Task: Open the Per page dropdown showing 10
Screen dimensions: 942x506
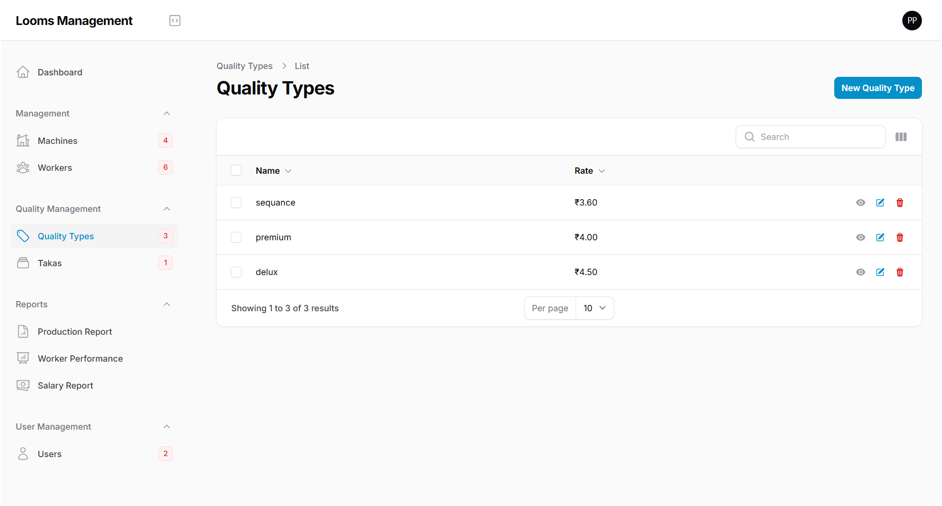Action: (x=594, y=308)
